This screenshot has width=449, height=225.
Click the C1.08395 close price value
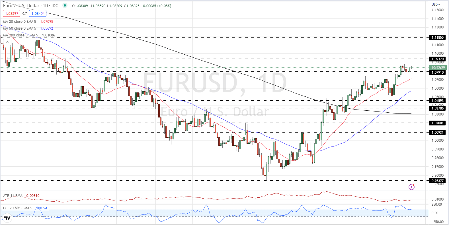132,6
